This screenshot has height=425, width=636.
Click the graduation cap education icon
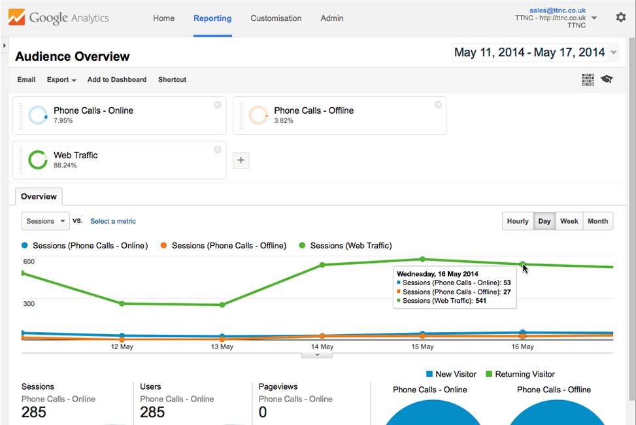607,79
